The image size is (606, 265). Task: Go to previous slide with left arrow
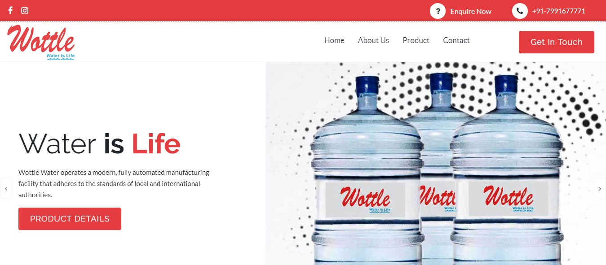(6, 189)
